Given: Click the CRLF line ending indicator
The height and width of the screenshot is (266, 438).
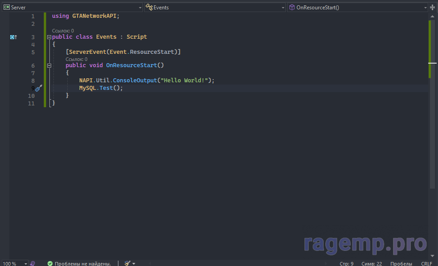Looking at the screenshot, I should point(426,263).
